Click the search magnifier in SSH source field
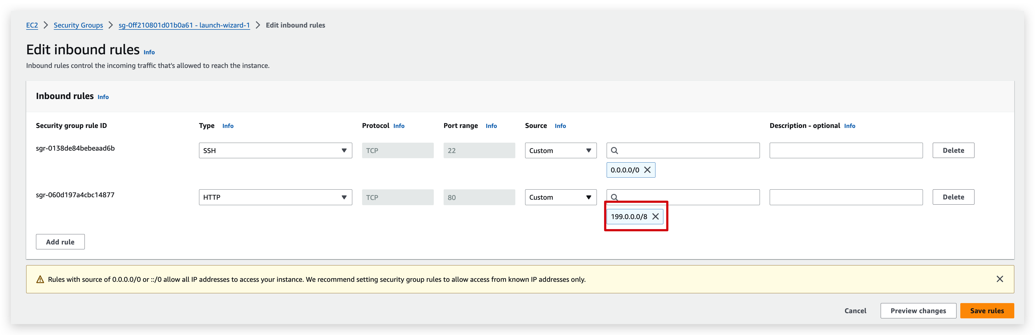 [x=615, y=150]
